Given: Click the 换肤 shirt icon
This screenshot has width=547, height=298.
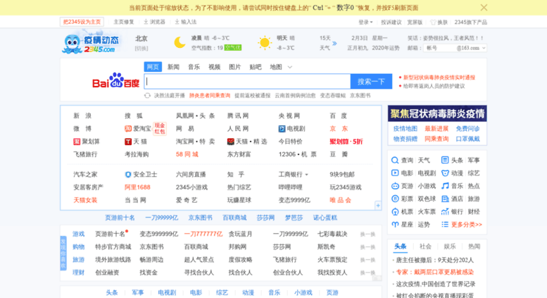Looking at the screenshot, I should 433,22.
